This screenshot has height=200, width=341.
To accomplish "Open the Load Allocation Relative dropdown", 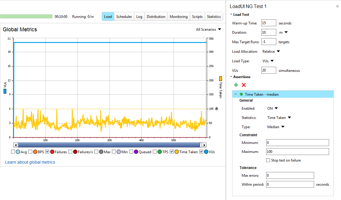I will coord(271,51).
